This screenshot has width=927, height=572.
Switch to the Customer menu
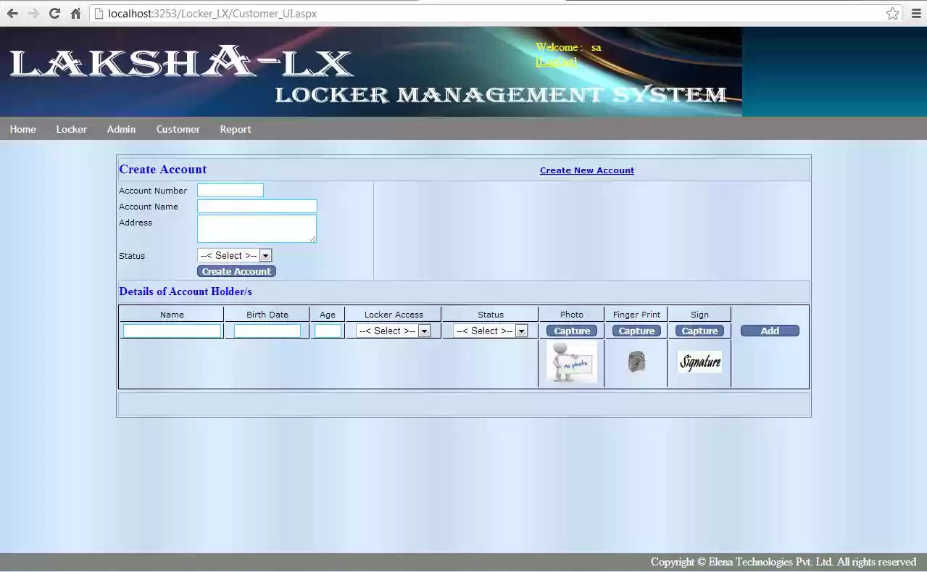point(178,129)
